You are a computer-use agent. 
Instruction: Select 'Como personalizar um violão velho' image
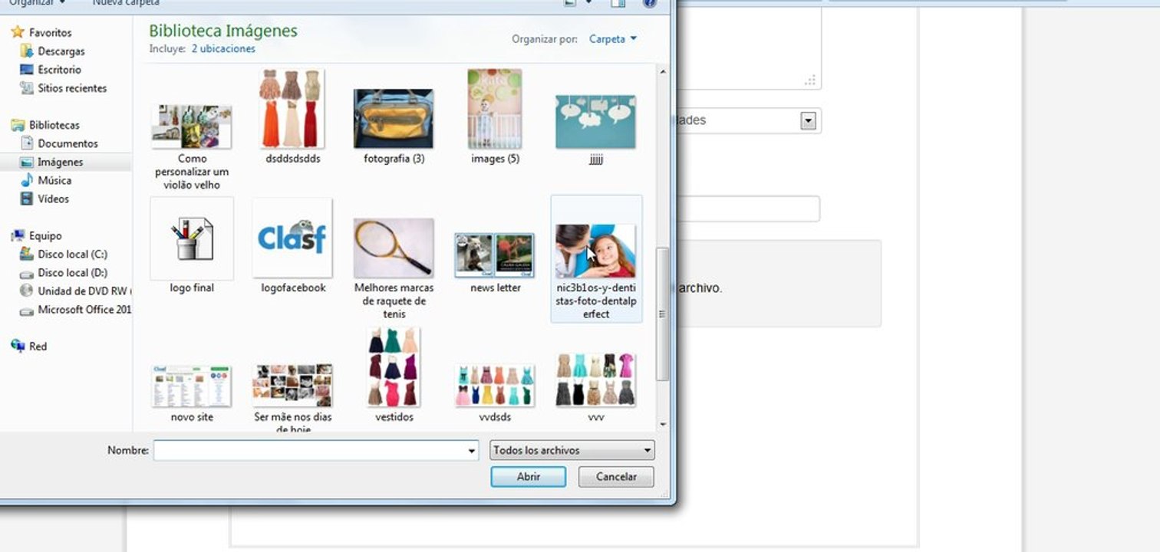[192, 146]
